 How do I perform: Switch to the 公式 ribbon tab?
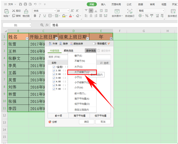point(129,5)
